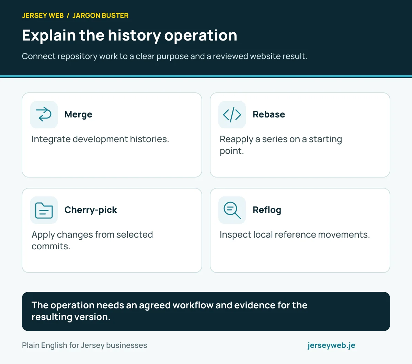
Task: Click 'Apply changes from selected commits.' text
Action: (92, 240)
